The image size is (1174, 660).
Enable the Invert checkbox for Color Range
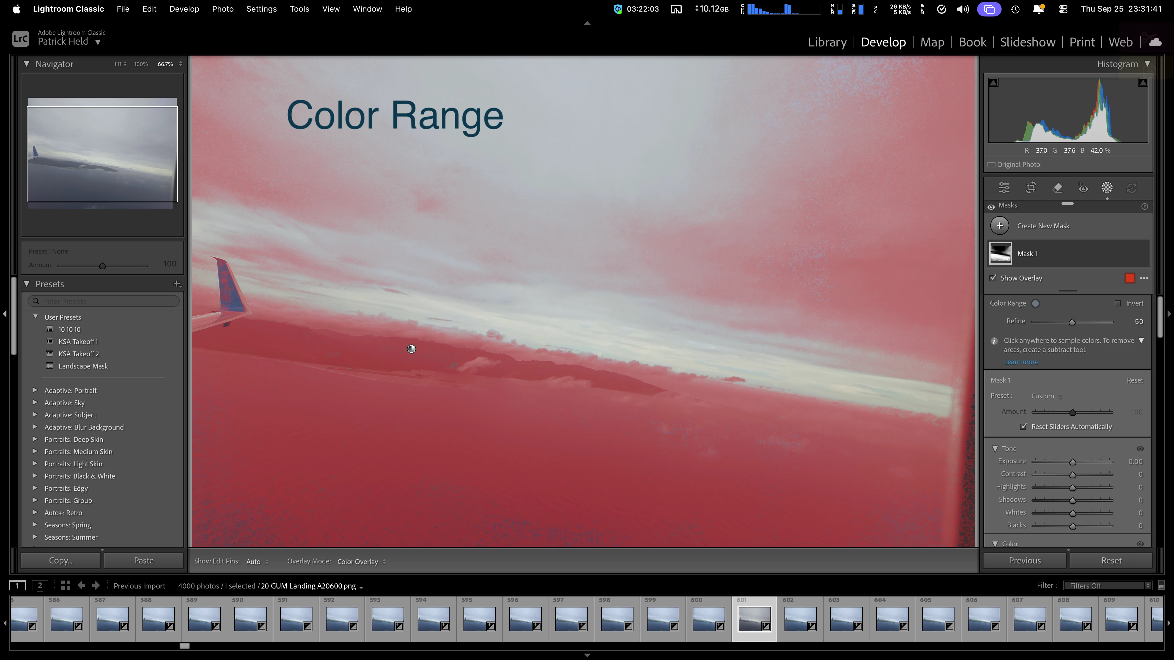pos(1117,303)
